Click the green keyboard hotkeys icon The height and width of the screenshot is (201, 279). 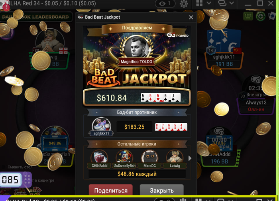[x=248, y=16]
